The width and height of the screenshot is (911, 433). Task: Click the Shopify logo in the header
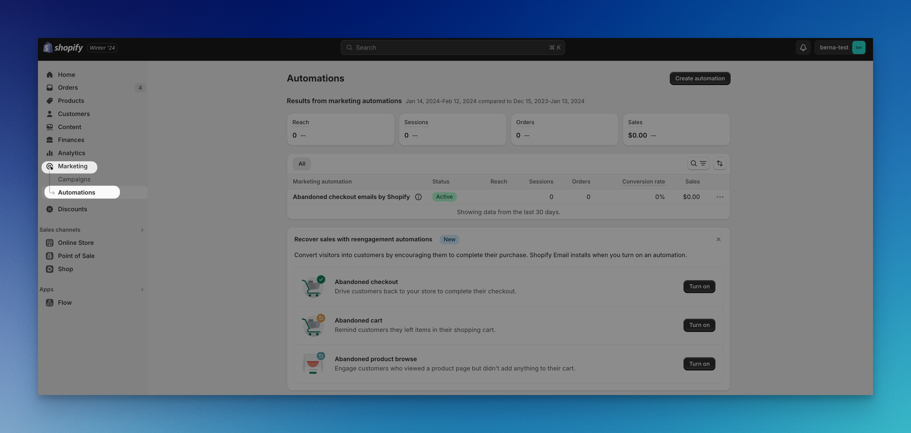[63, 48]
